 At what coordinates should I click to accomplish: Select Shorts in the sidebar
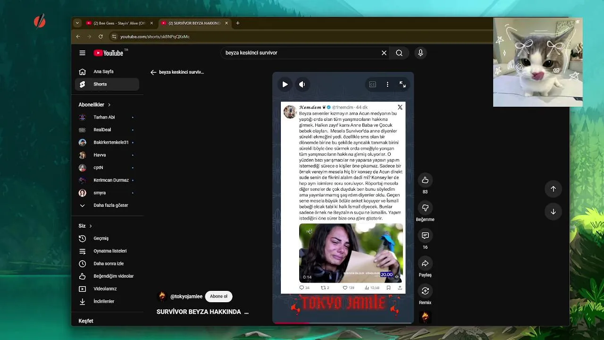(x=107, y=84)
